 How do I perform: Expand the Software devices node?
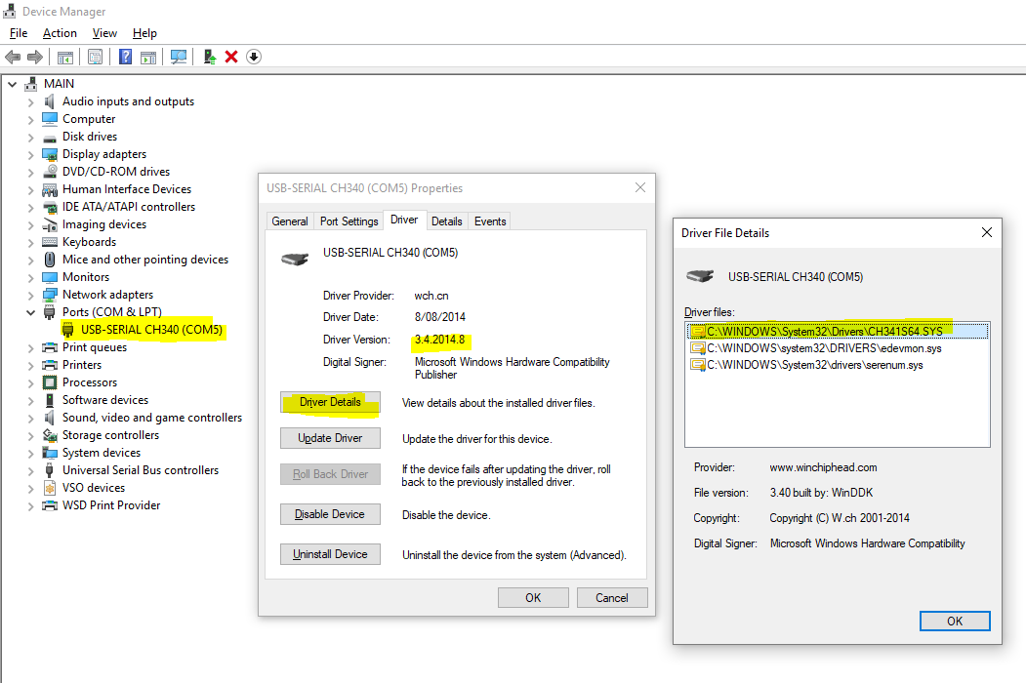(30, 400)
